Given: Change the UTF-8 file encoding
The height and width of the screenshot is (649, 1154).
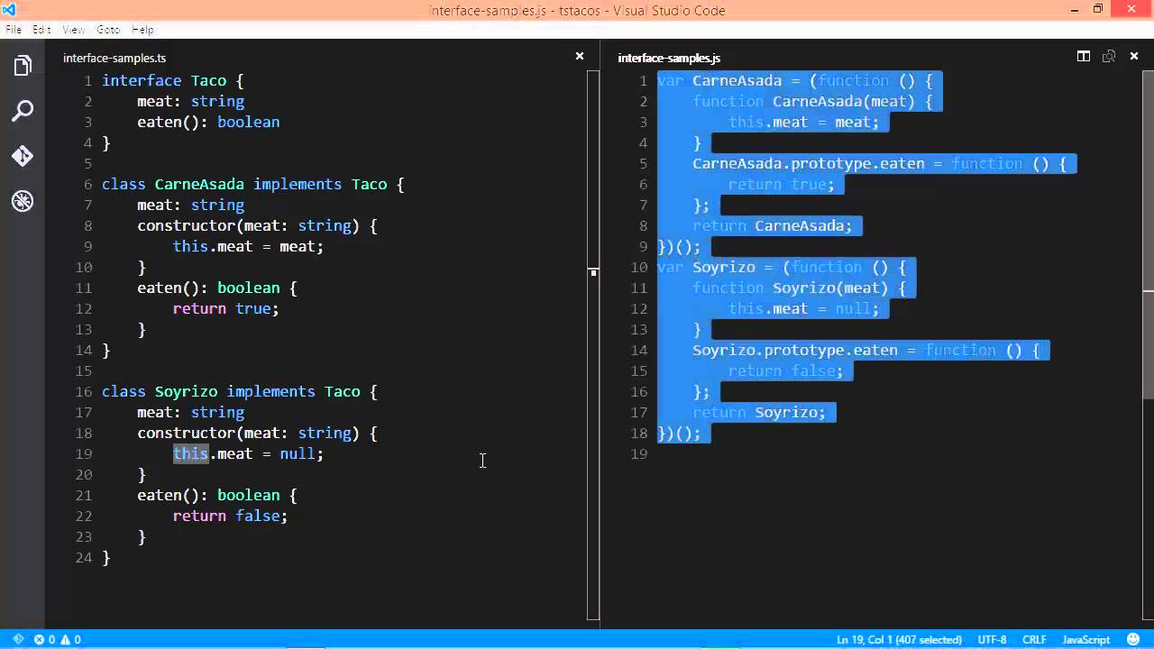Looking at the screenshot, I should pyautogui.click(x=992, y=639).
